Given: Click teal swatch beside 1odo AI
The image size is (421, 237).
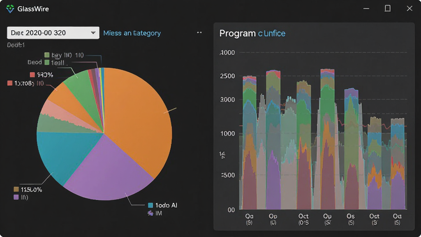Looking at the screenshot, I should coord(150,205).
